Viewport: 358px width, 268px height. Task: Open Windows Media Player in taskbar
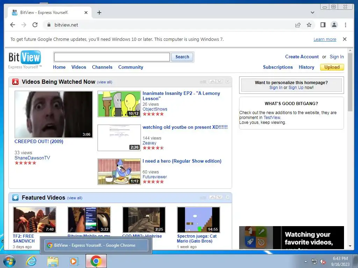[x=74, y=261]
